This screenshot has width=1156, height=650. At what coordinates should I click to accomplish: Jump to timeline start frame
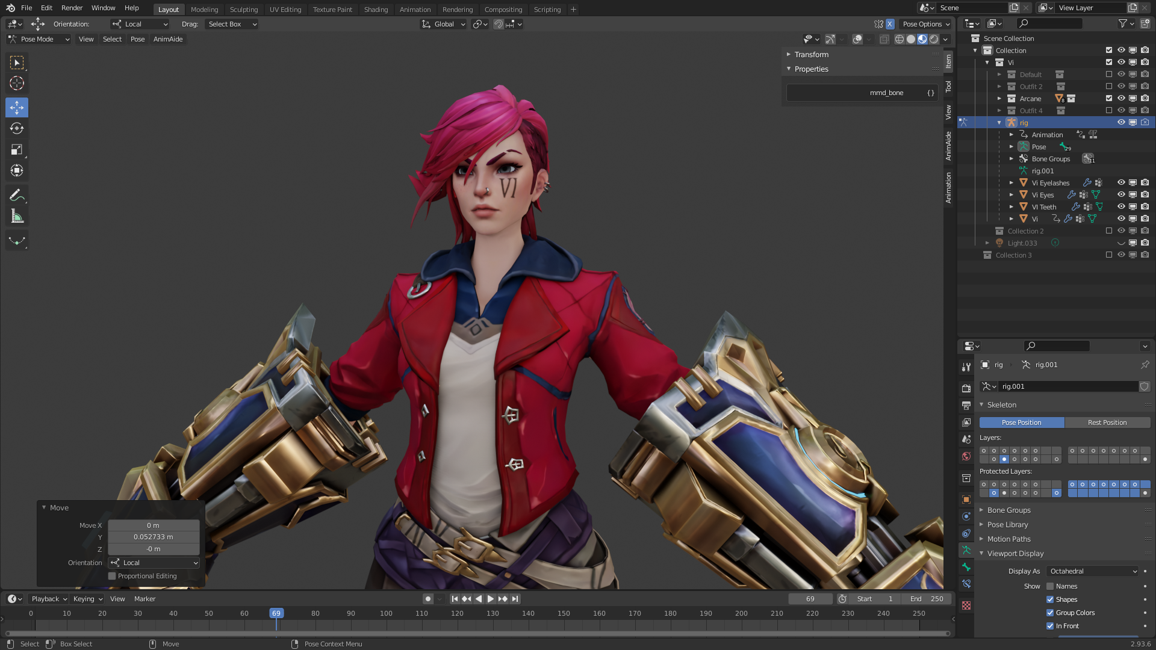pyautogui.click(x=455, y=599)
